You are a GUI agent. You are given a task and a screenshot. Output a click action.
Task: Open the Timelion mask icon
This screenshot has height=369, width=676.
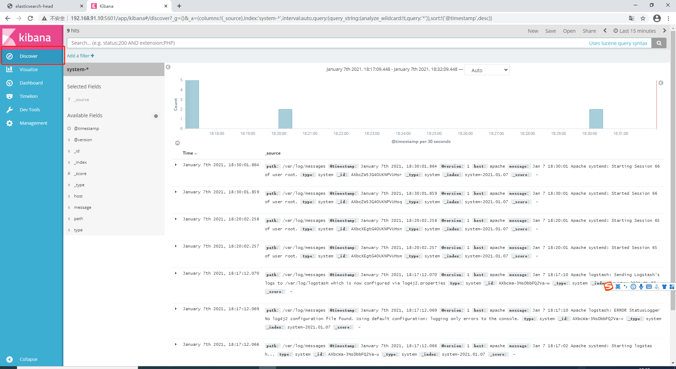10,96
